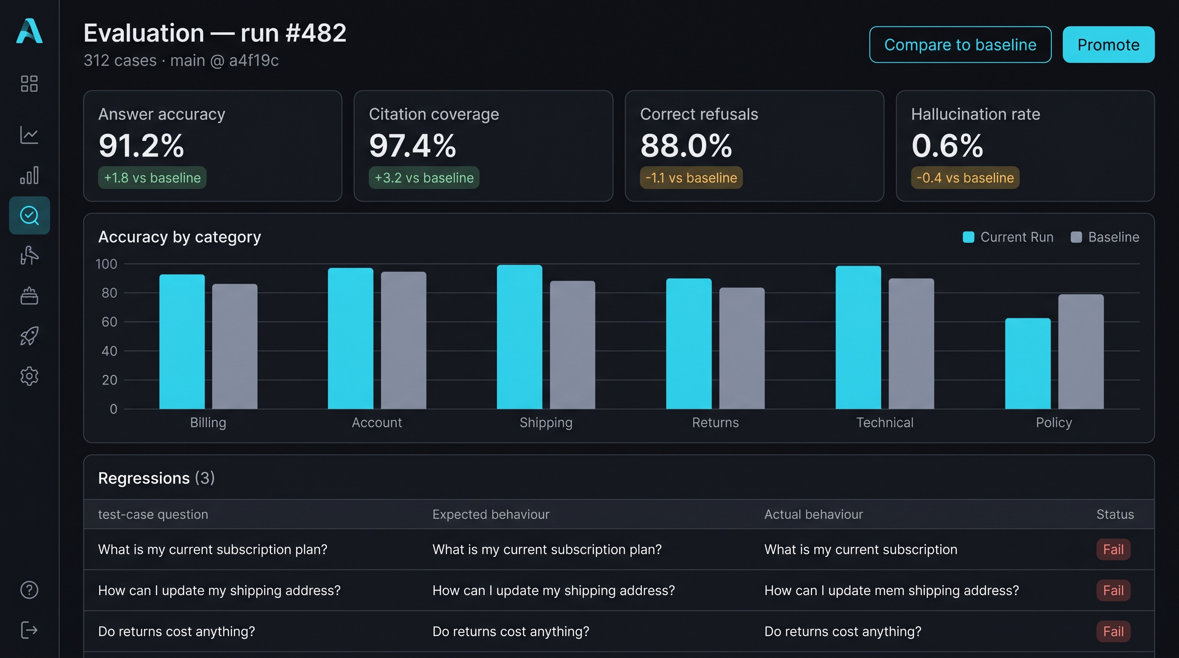Viewport: 1179px width, 658px height.
Task: Click the -0.4 vs baseline badge
Action: coord(965,177)
